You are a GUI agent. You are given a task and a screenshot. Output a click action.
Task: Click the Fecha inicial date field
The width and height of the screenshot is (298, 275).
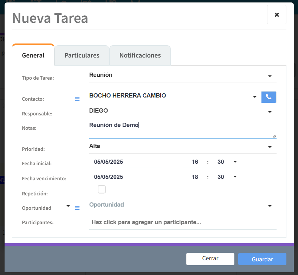tap(125, 162)
